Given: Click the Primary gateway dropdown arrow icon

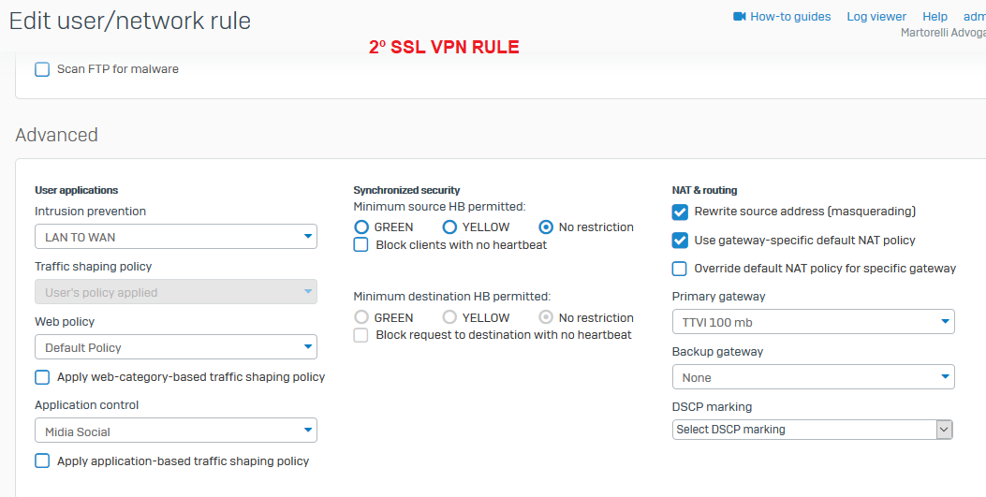Looking at the screenshot, I should pyautogui.click(x=945, y=322).
